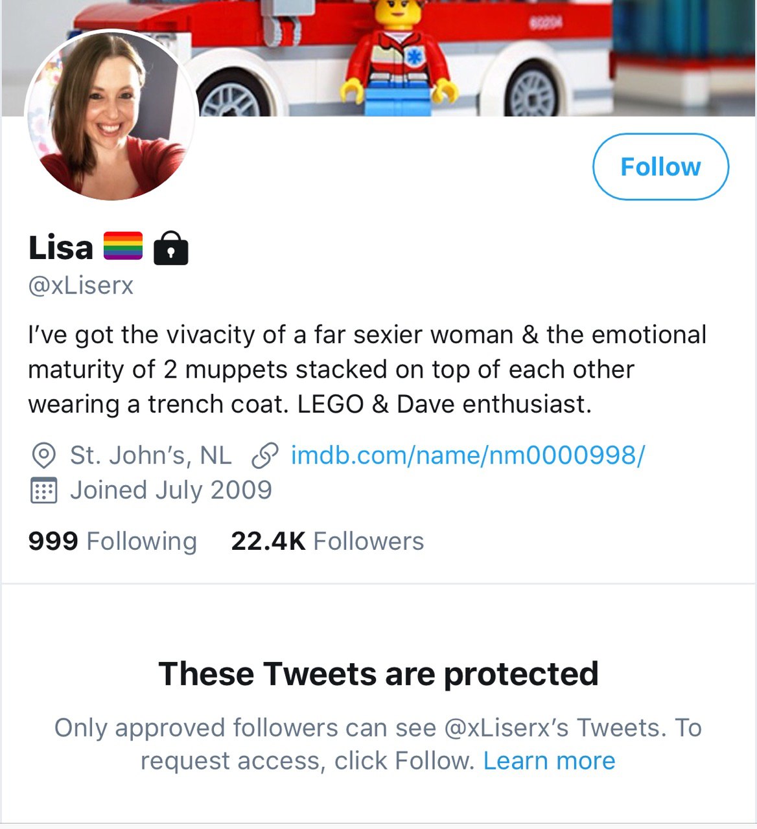The height and width of the screenshot is (829, 757).
Task: Click the chain link icon
Action: 264,455
